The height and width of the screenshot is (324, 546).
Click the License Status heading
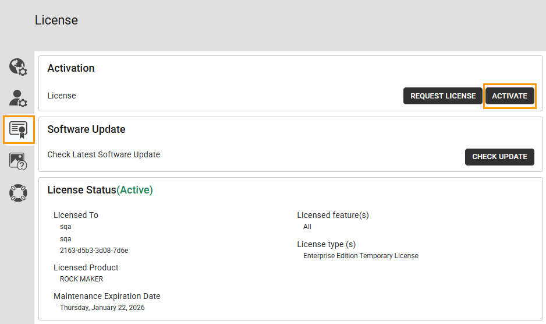click(x=81, y=190)
